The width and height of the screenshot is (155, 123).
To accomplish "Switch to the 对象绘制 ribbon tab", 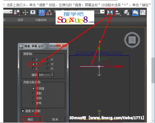I will tap(41, 20).
